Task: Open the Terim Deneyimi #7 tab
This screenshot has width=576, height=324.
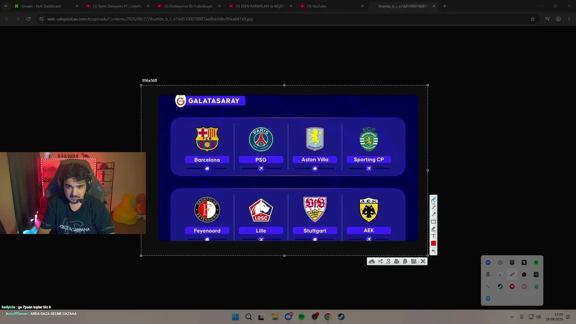Action: 117,6
